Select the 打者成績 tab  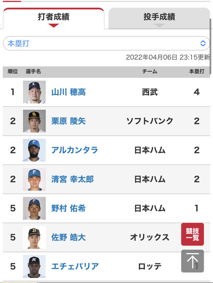pos(54,18)
